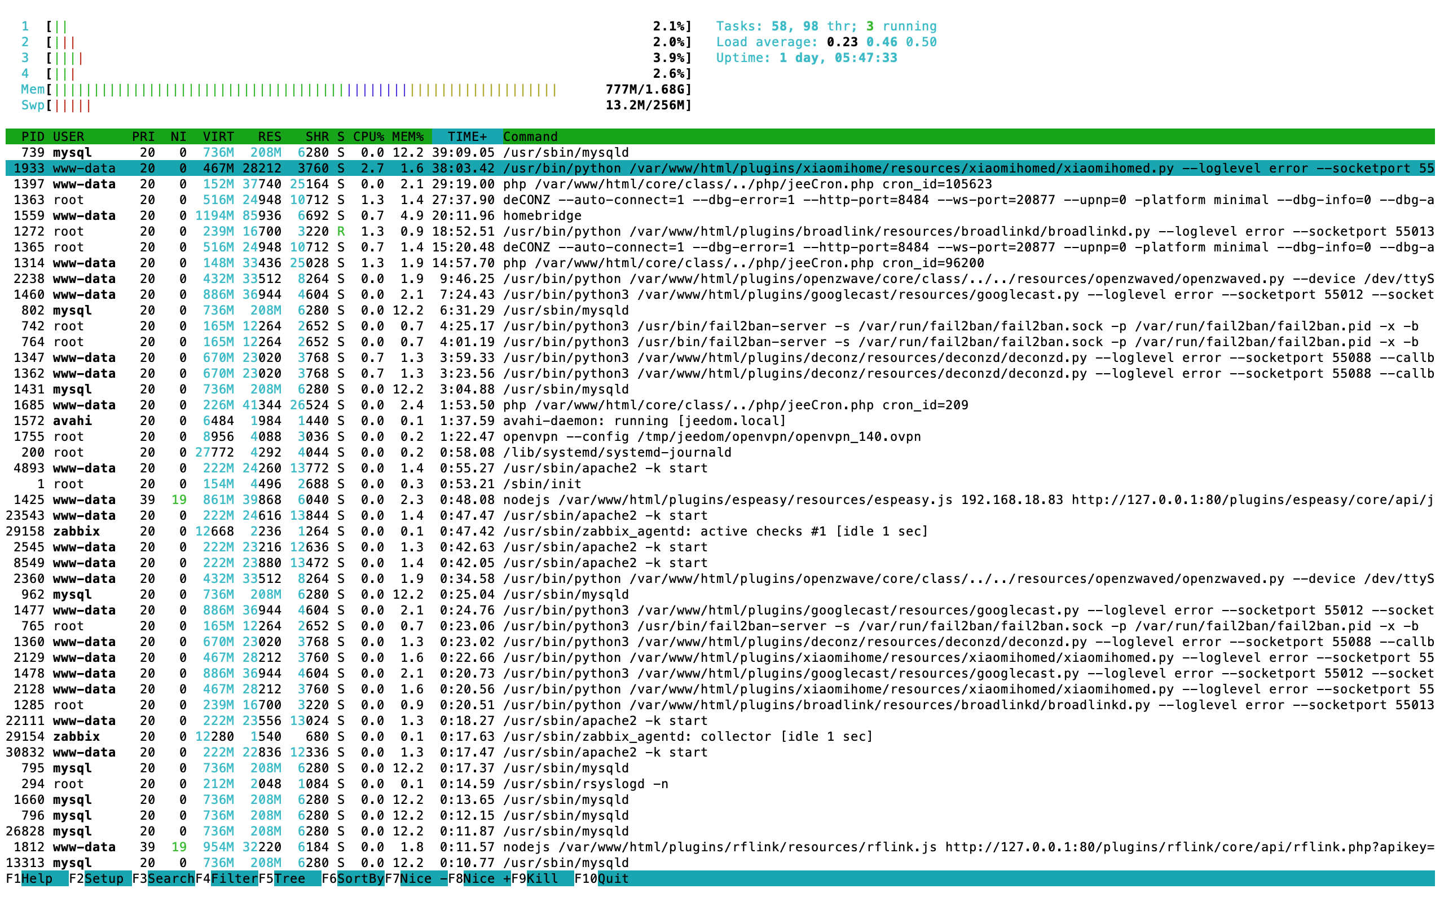Image resolution: width=1444 pixels, height=902 pixels.
Task: Click the F10 Quit button
Action: click(x=602, y=878)
